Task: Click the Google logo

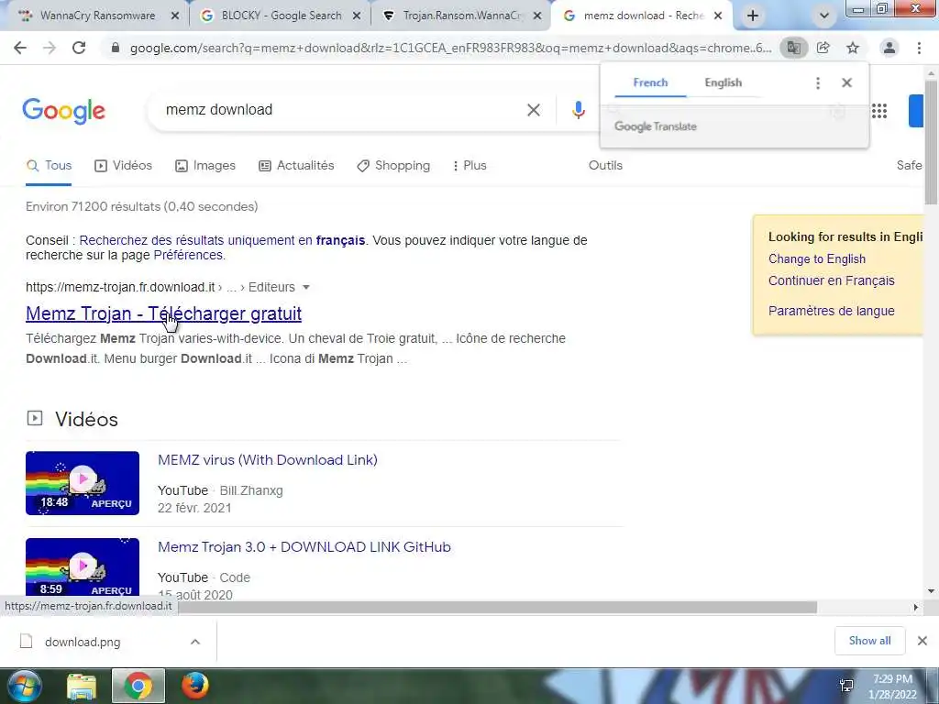Action: (64, 111)
